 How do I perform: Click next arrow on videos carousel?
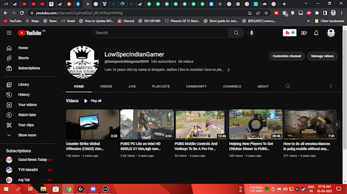(337, 124)
